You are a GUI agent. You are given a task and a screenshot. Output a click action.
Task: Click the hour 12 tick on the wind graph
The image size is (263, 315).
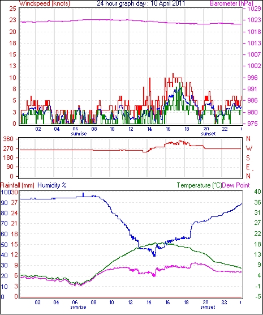(131, 129)
